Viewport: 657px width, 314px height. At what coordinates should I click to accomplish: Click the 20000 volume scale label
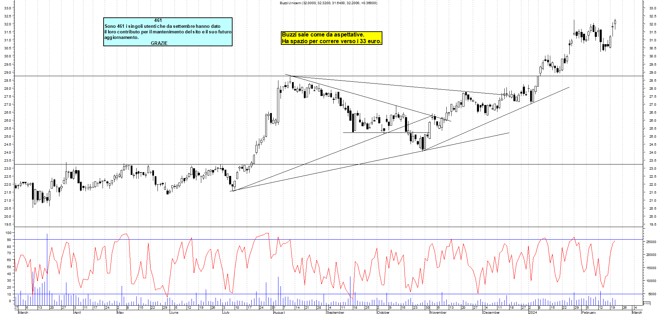[x=651, y=255]
